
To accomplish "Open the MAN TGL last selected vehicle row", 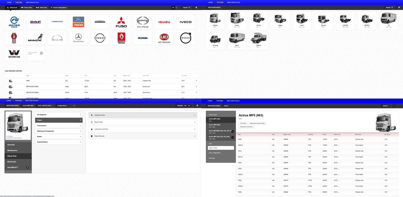I will [x=102, y=81].
